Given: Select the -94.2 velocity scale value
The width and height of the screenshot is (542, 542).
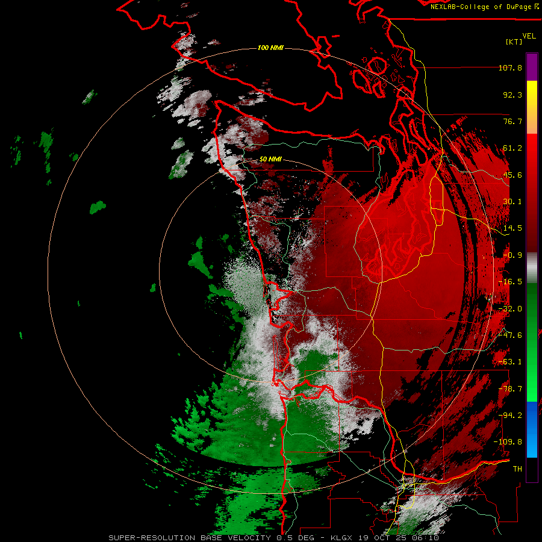Looking at the screenshot, I should point(510,416).
